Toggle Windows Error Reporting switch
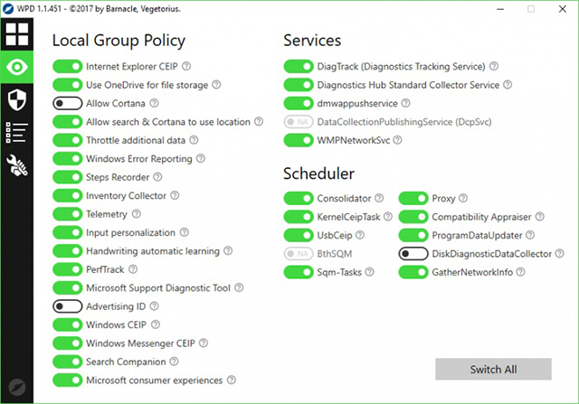Screen dimensions: 579x404 (68, 159)
